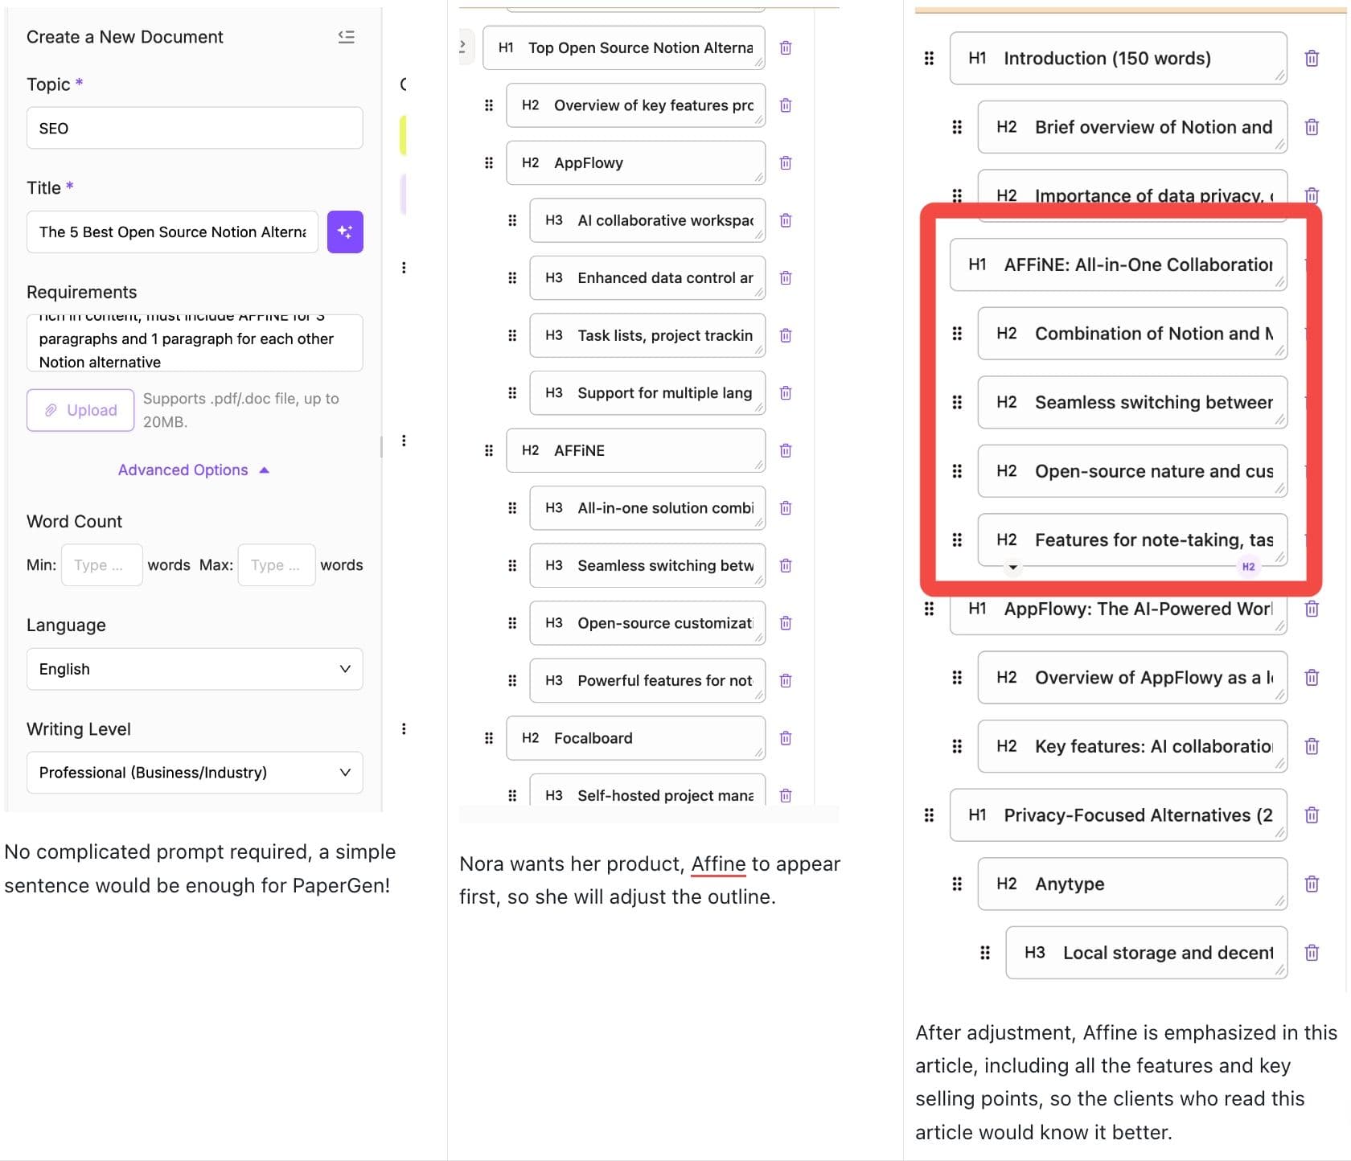Select the Focalboard heading text box
The height and width of the screenshot is (1161, 1351).
pos(635,738)
